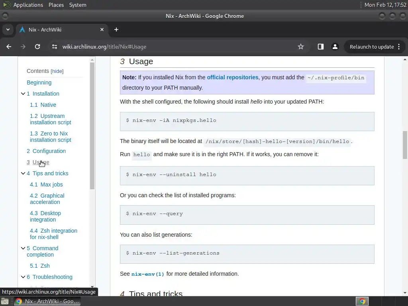Image resolution: width=408 pixels, height=306 pixels.
Task: Open the nix-env(1) man page link
Action: (x=147, y=274)
